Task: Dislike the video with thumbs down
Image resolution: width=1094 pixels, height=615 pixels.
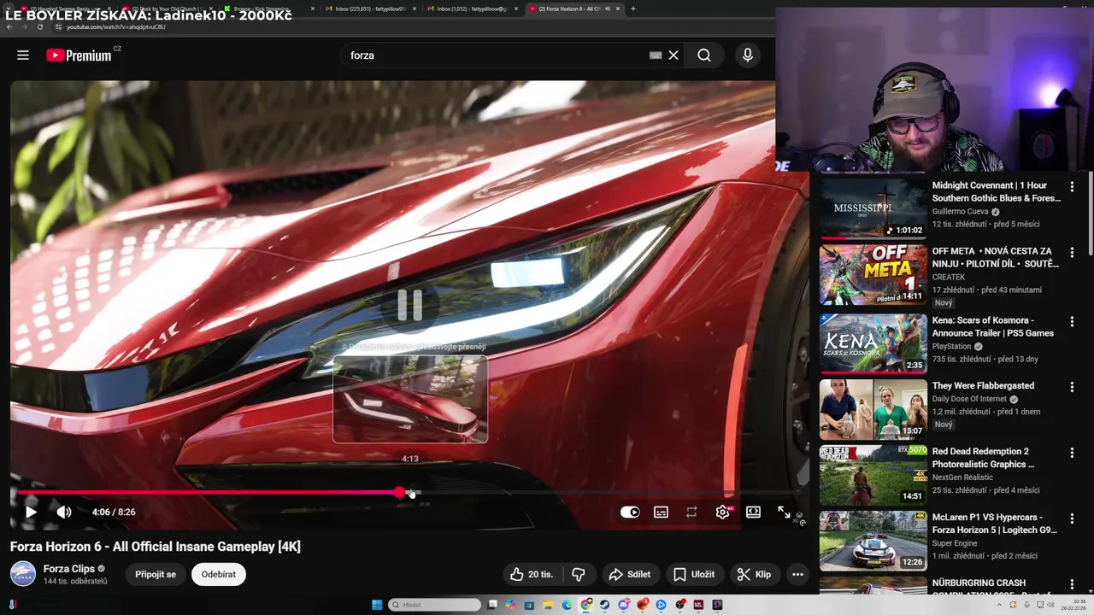Action: (579, 574)
